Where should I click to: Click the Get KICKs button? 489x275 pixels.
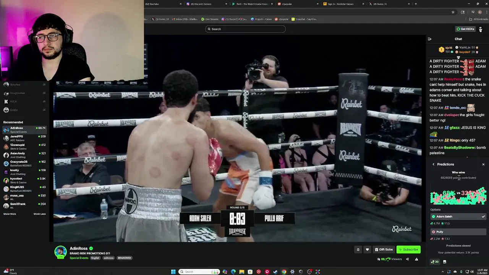click(465, 29)
